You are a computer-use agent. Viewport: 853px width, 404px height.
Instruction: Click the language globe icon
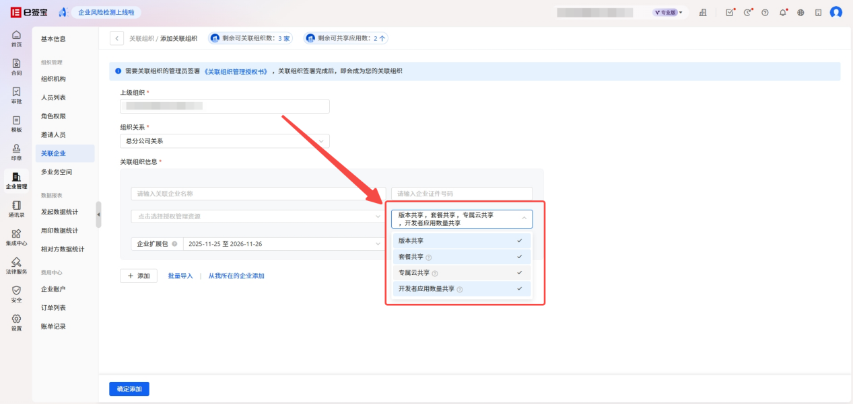pos(800,12)
